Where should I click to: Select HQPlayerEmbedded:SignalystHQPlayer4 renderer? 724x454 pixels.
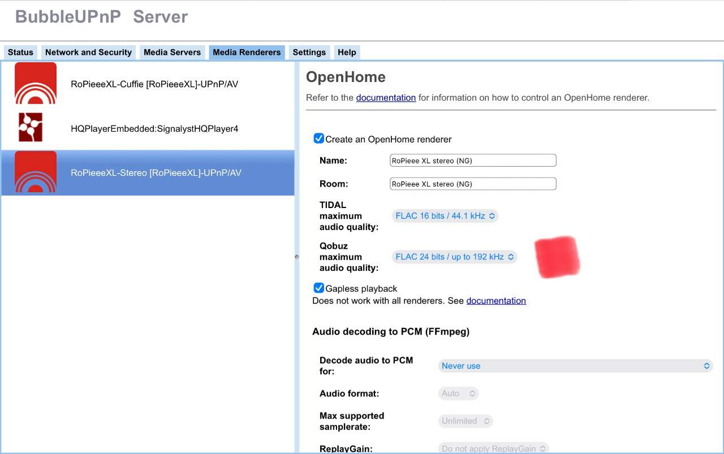pyautogui.click(x=148, y=128)
